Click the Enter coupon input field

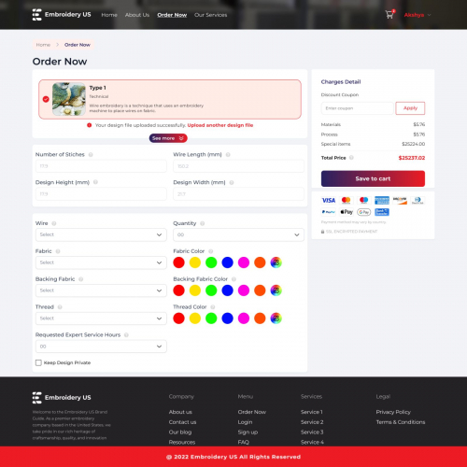click(358, 108)
